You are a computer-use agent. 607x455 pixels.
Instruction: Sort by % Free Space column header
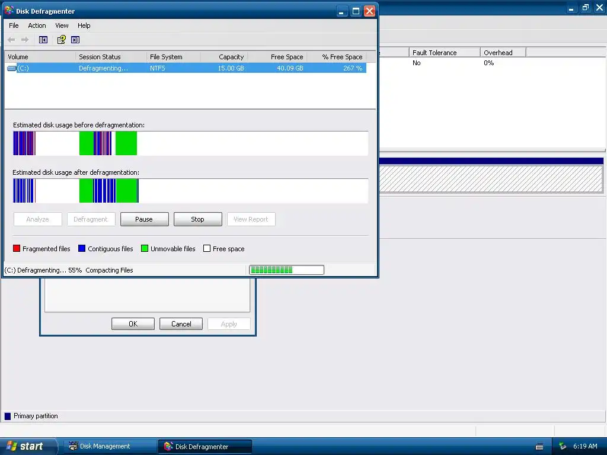(337, 57)
